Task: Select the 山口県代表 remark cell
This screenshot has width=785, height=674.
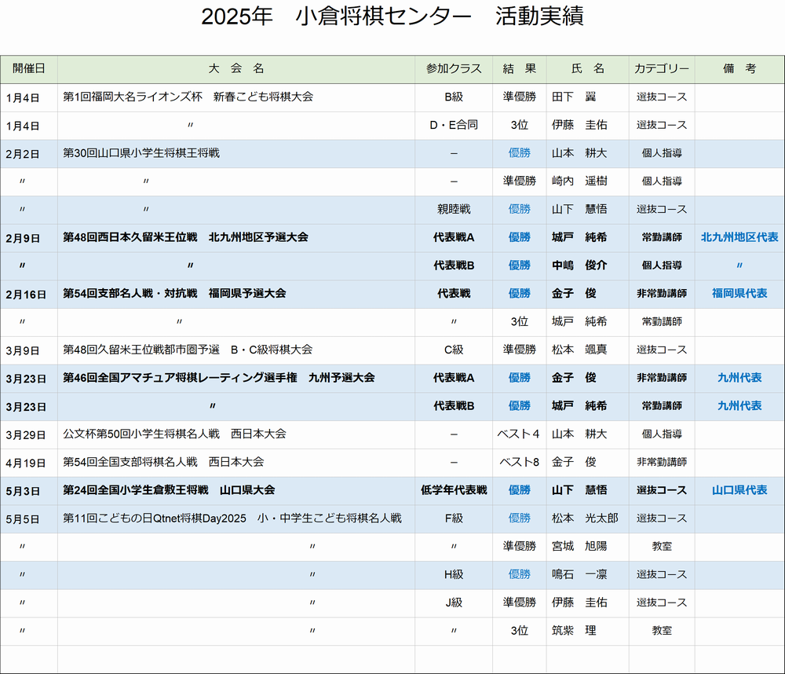Action: point(739,490)
